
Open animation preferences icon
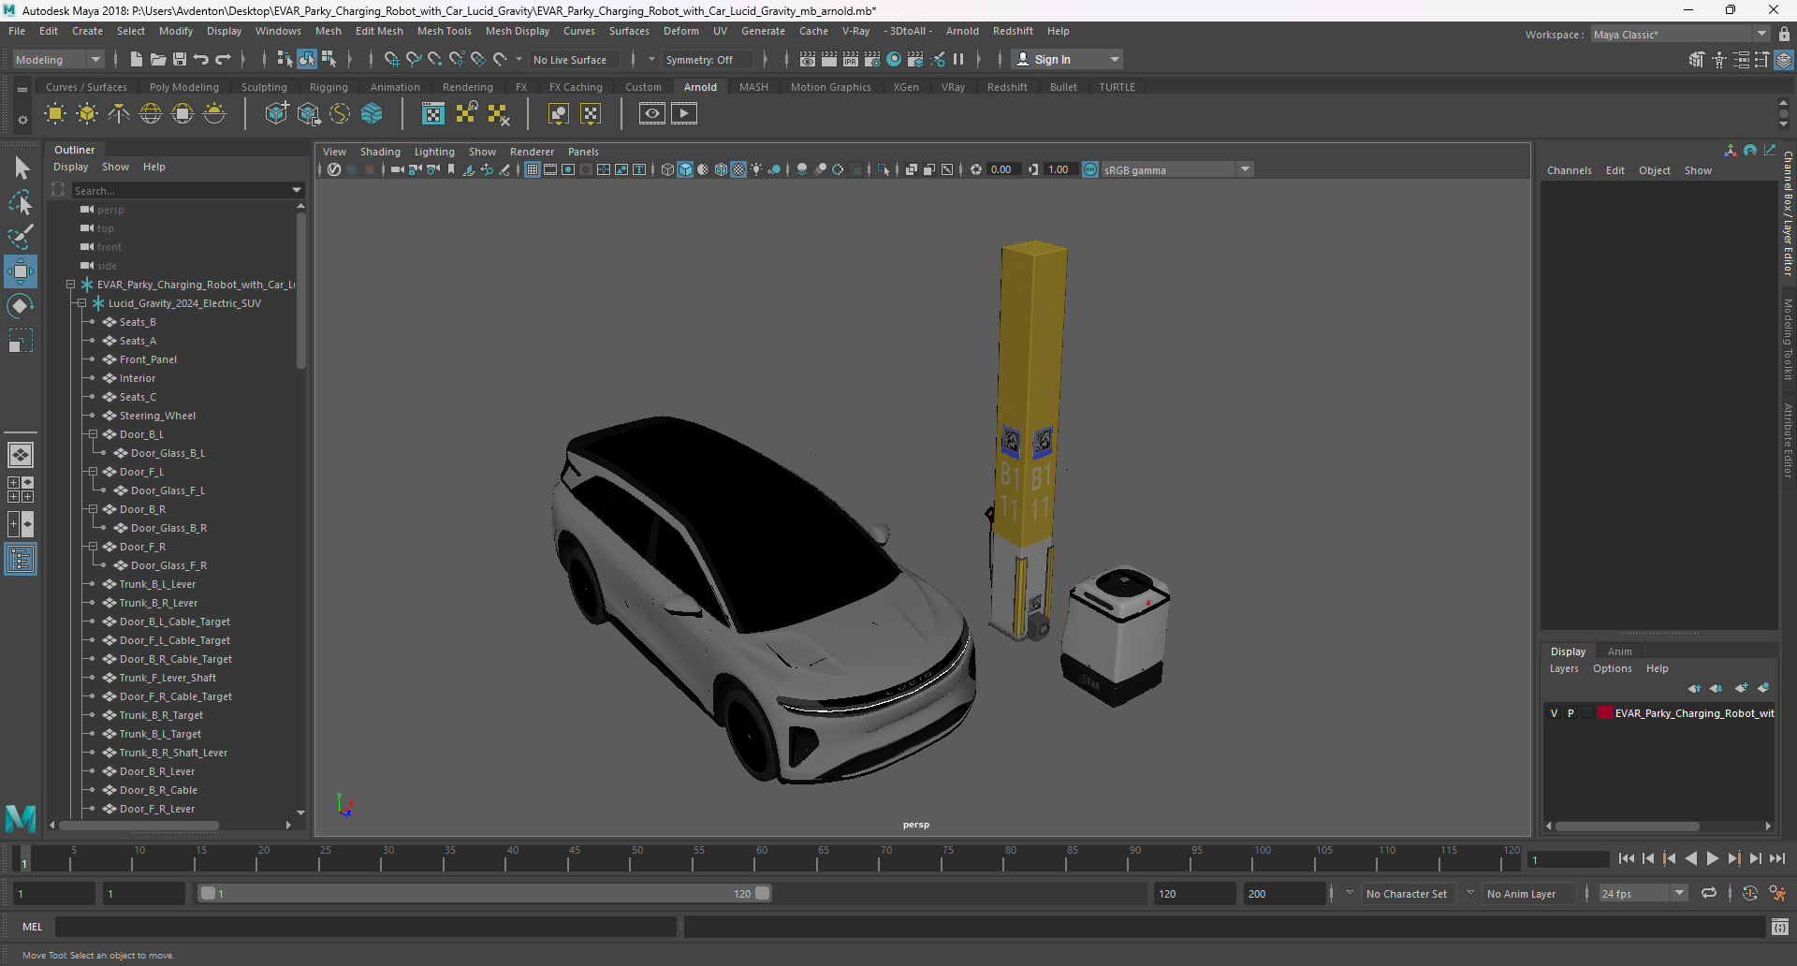(1777, 893)
